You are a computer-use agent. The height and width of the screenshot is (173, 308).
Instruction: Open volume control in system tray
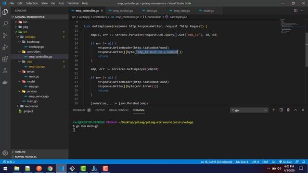tap(279, 169)
